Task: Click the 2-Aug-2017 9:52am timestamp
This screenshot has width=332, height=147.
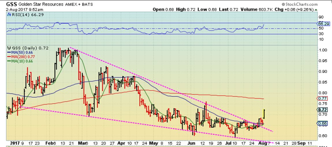Action: point(25,9)
